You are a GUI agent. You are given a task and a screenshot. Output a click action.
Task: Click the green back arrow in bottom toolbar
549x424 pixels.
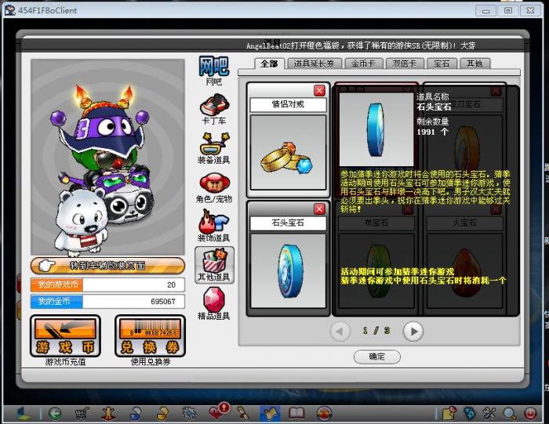tap(55, 414)
